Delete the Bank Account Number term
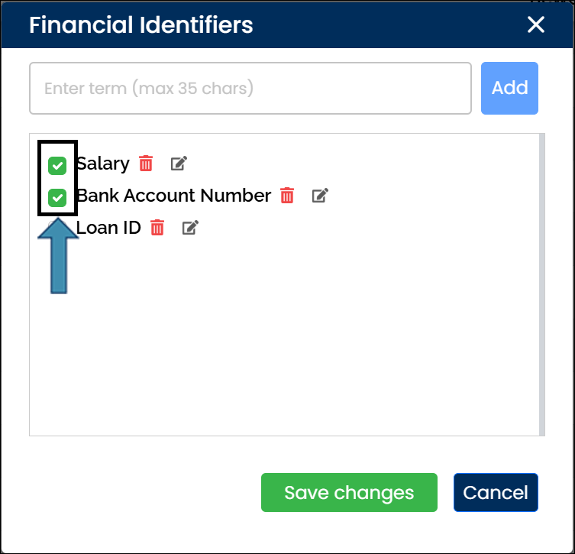Image resolution: width=575 pixels, height=554 pixels. pos(287,196)
